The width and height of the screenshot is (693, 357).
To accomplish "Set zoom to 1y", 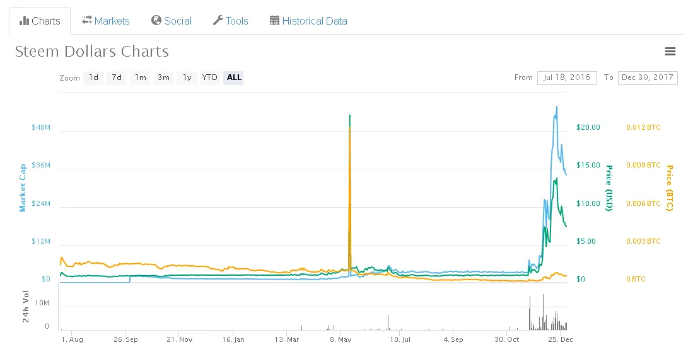I will tap(187, 77).
